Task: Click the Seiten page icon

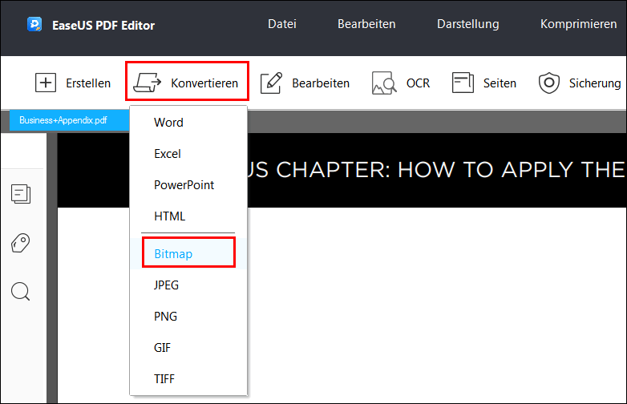Action: (463, 83)
